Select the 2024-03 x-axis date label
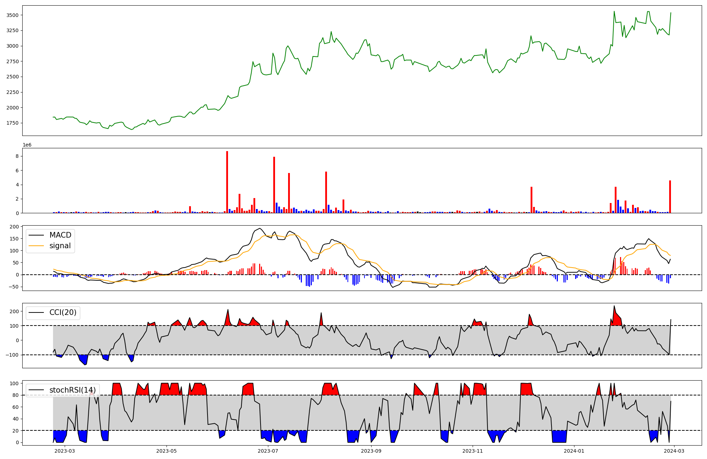The height and width of the screenshot is (459, 707). click(674, 451)
